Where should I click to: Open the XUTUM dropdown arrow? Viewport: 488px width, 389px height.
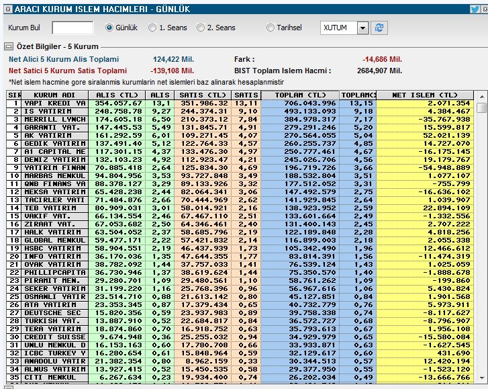pos(362,28)
